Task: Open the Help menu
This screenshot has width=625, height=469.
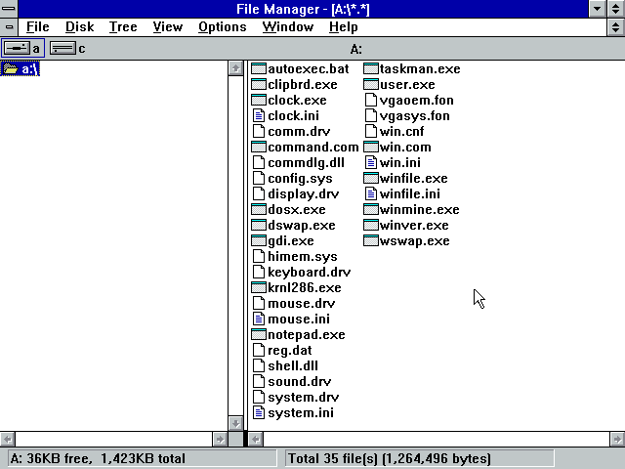Action: pos(343,27)
